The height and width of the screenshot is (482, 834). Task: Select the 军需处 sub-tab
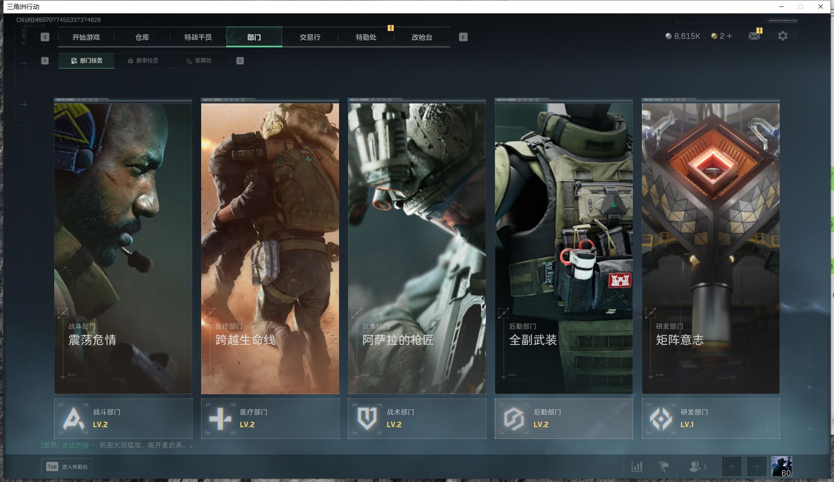199,61
